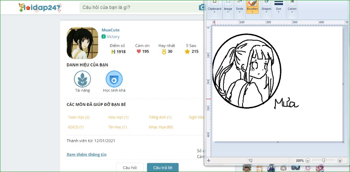The width and height of the screenshot is (350, 172).
Task: Switch to the Câu hỏi tab
Action: (x=130, y=168)
